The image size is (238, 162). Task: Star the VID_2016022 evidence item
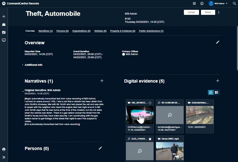(150, 103)
